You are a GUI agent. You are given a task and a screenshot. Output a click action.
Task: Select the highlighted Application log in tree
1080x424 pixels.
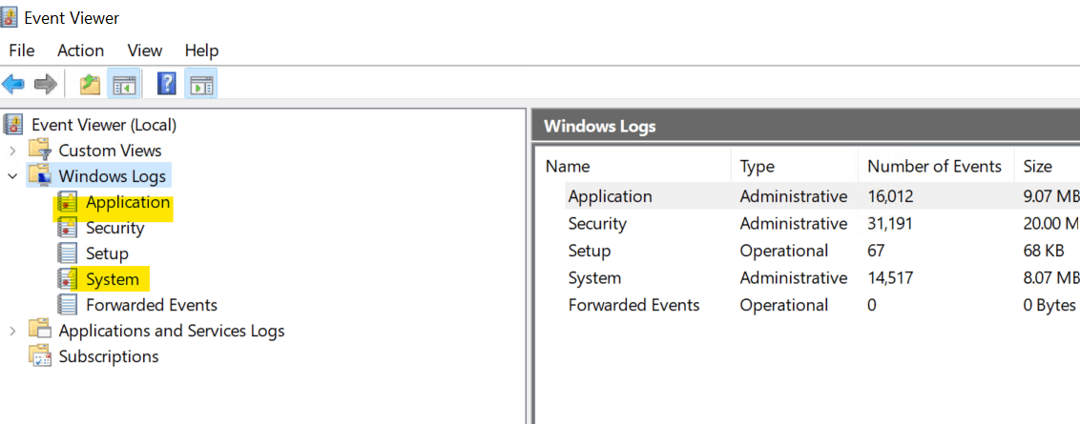[128, 202]
